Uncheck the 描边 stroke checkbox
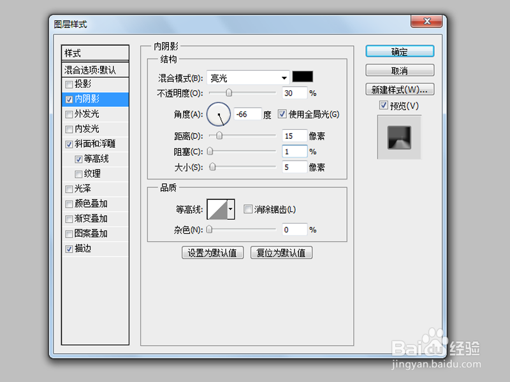This screenshot has height=382, width=510. [69, 249]
